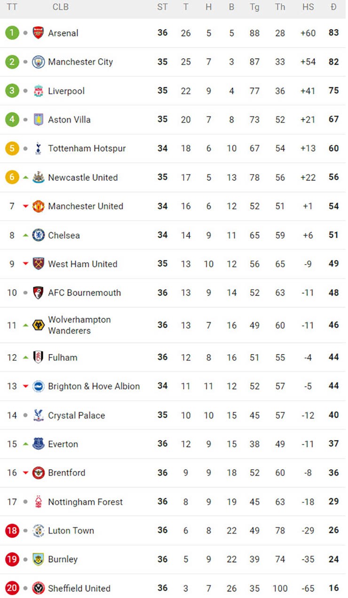Select the Sheffield United badge

38,588
